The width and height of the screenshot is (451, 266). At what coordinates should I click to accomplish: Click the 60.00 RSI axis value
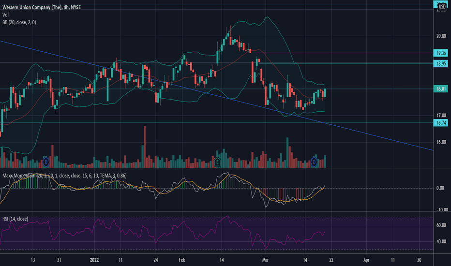(441, 225)
